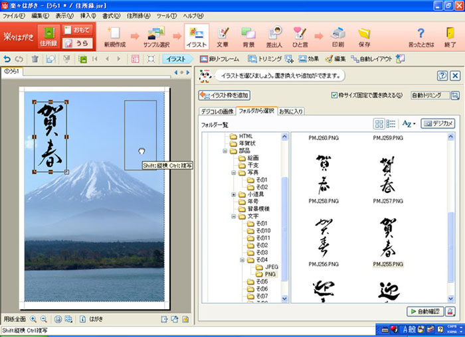Switch to the うら (back side) toggle
The width and height of the screenshot is (465, 337).
78,42
